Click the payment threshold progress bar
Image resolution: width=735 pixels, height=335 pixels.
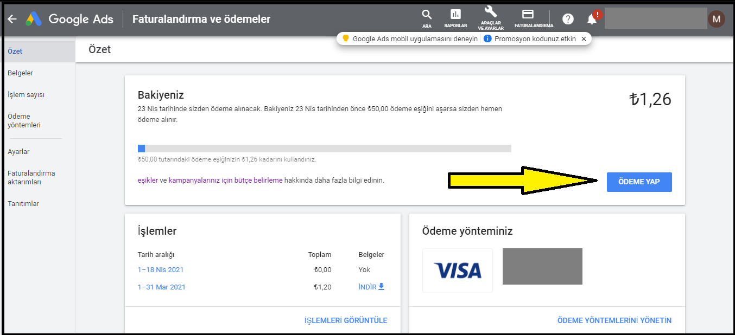click(324, 149)
